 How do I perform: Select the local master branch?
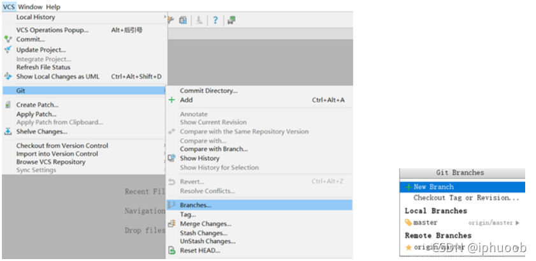pos(425,223)
